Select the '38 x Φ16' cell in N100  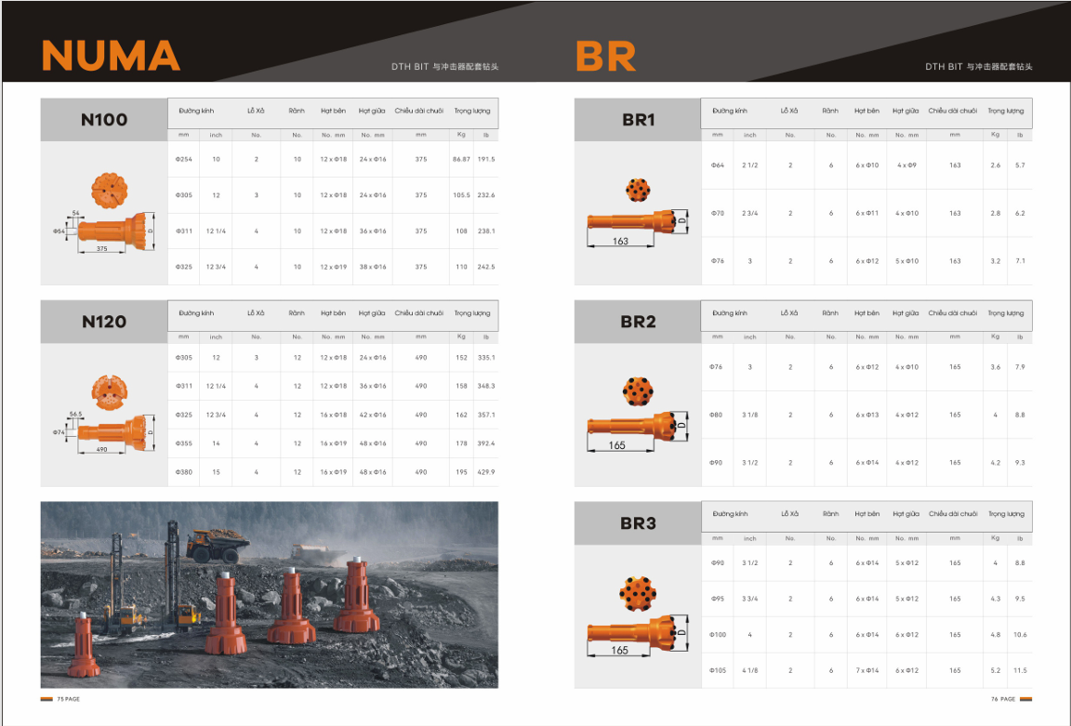[373, 267]
